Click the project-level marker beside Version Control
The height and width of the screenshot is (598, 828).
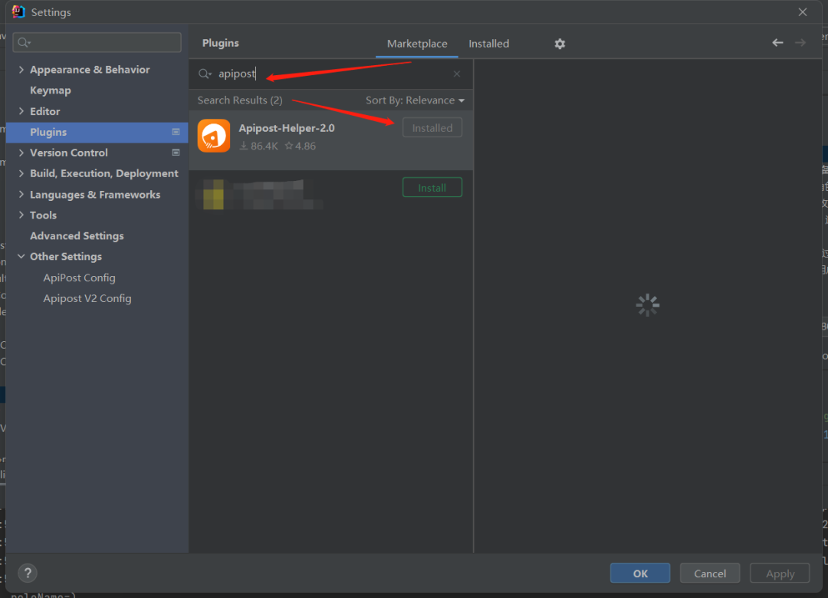tap(176, 153)
